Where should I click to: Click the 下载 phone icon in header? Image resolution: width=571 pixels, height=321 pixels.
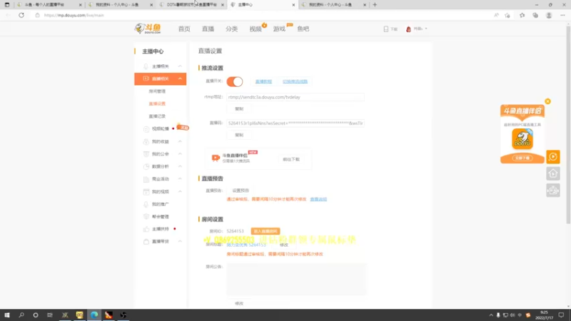386,29
